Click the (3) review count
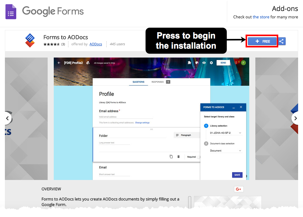The width and height of the screenshot is (303, 217). (x=63, y=44)
